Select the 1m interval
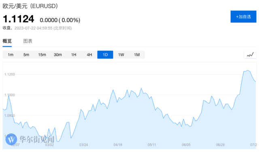 point(11,54)
